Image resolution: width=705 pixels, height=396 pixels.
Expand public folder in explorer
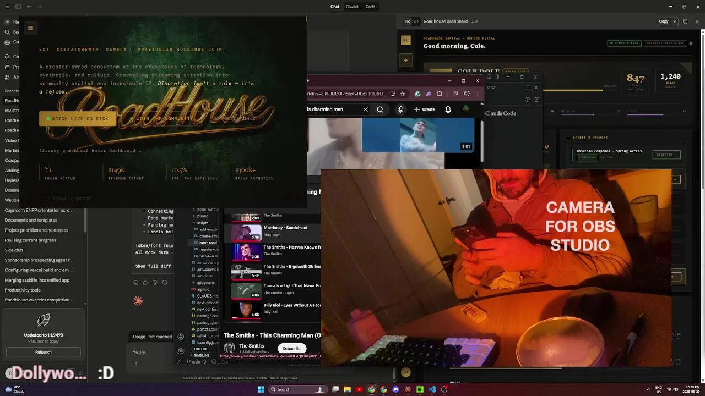click(203, 216)
